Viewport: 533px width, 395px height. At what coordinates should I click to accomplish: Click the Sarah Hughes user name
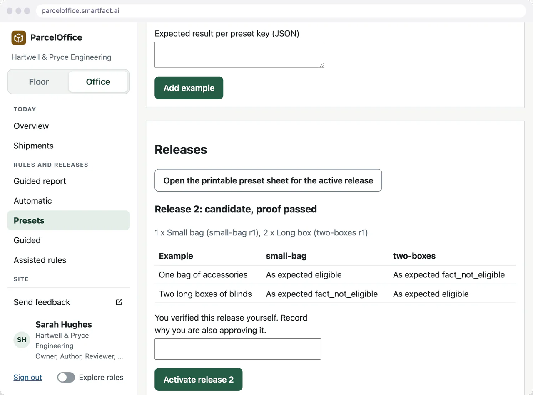[x=64, y=325]
